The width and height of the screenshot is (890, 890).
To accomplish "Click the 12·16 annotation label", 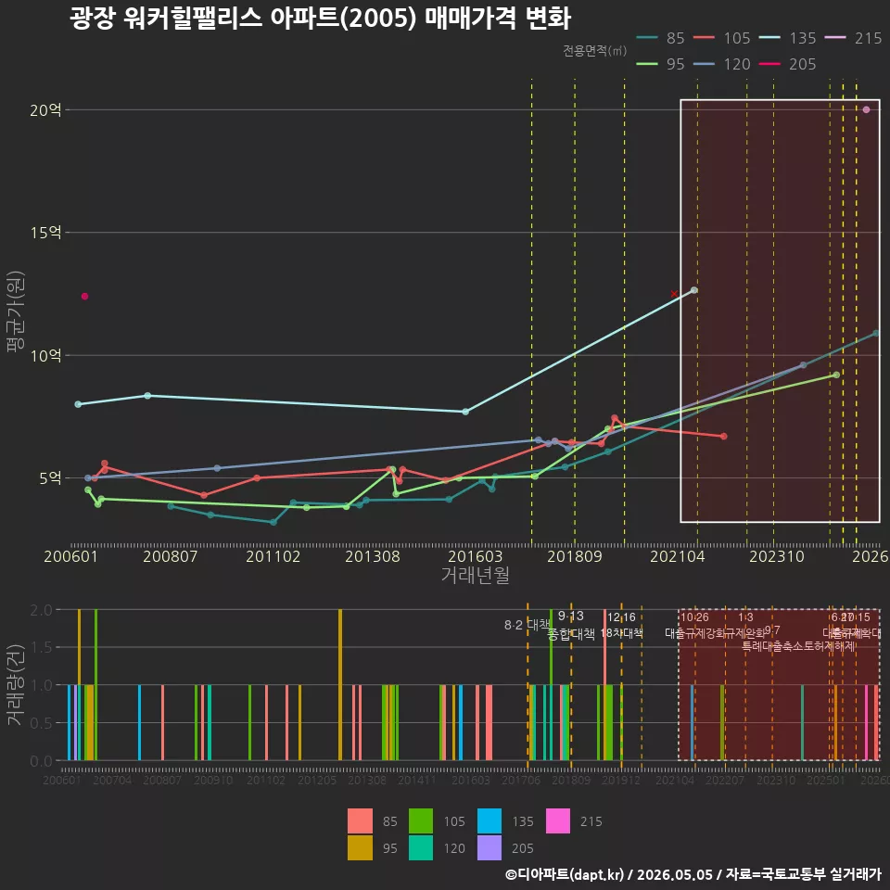I will (621, 617).
